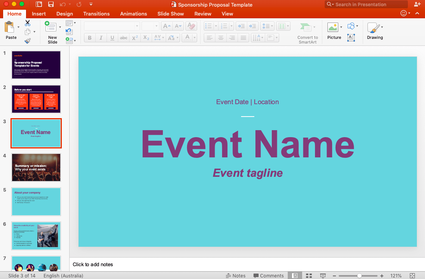
Task: Open Slide Sorter grid view
Action: (309, 276)
